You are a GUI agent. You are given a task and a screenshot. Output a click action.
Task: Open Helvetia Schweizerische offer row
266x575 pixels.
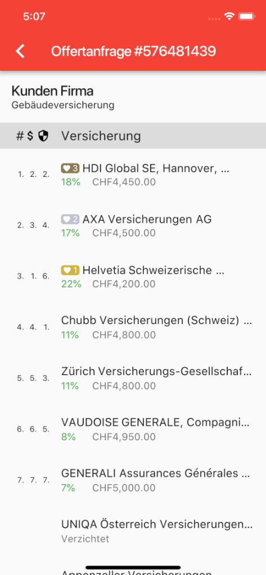tap(133, 276)
